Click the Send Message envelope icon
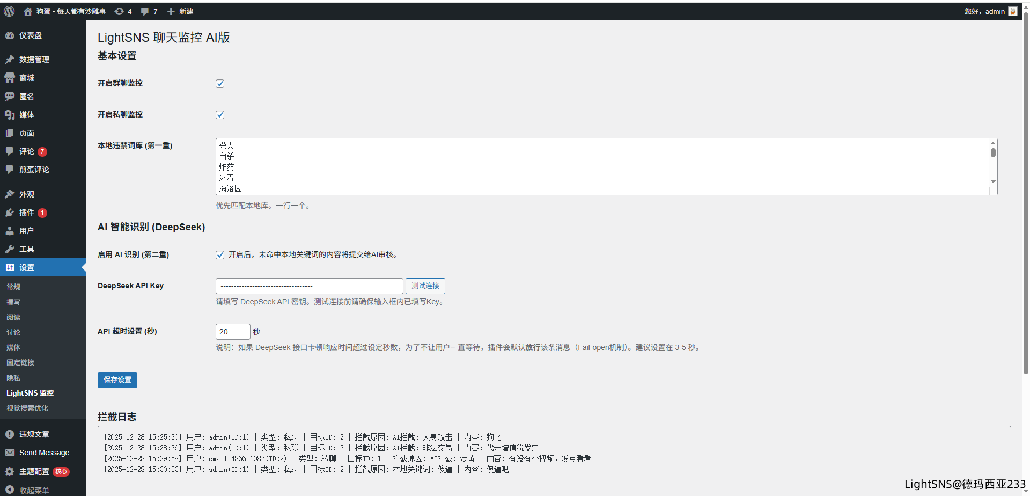1030x496 pixels. click(10, 453)
